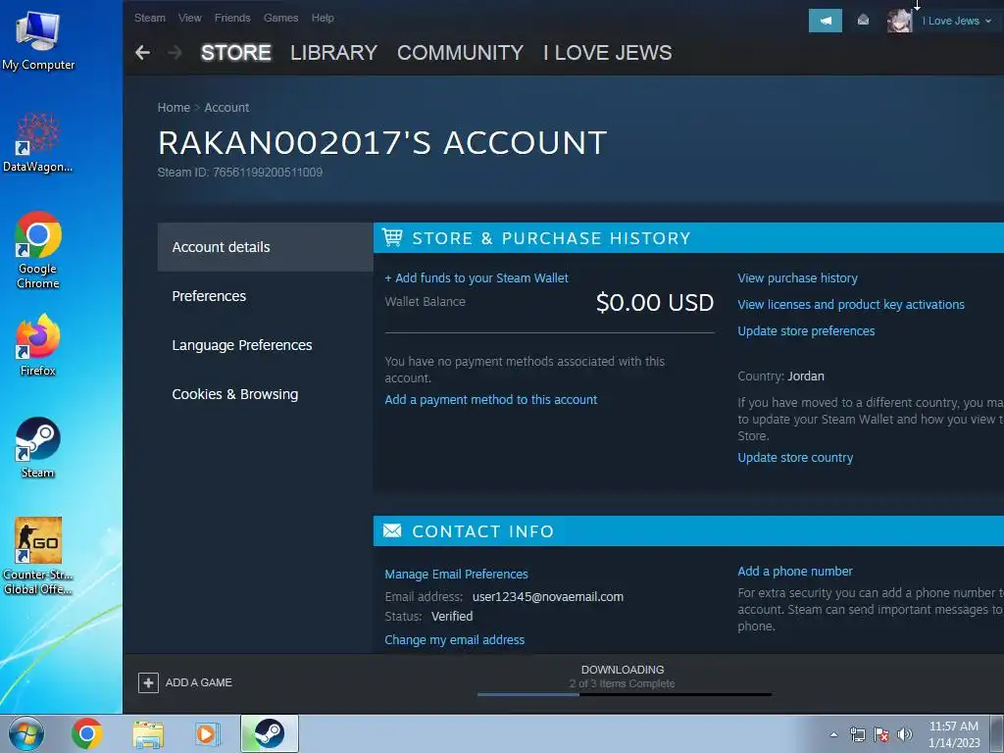1004x753 pixels.
Task: Click the network tray icon
Action: tap(857, 734)
